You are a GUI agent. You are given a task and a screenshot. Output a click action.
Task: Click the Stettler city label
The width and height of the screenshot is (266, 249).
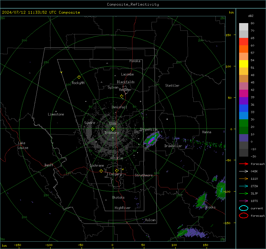click(x=172, y=86)
